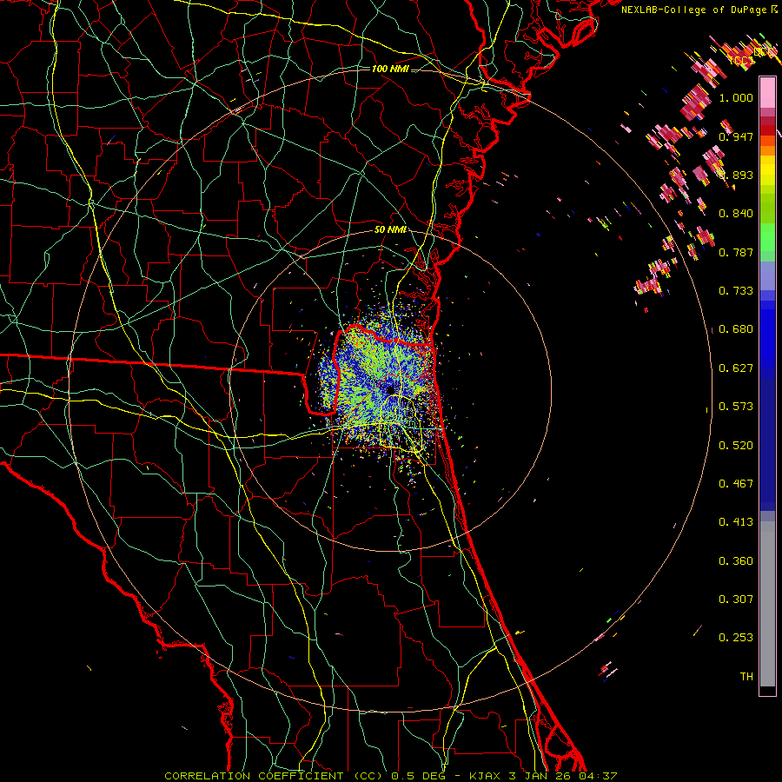Click the 0.733 color scale value
This screenshot has width=782, height=782.
[736, 291]
